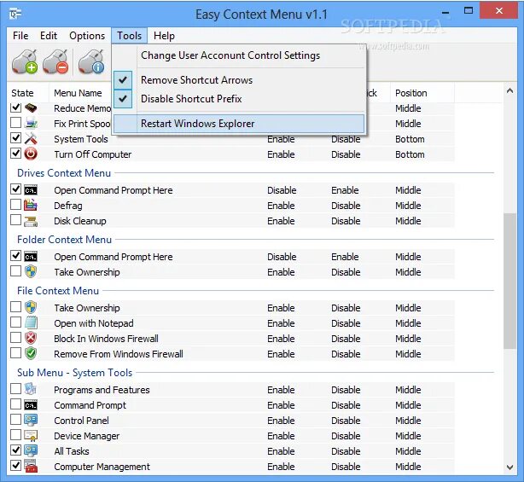Click Bottom position of System Tools row

[x=410, y=139]
